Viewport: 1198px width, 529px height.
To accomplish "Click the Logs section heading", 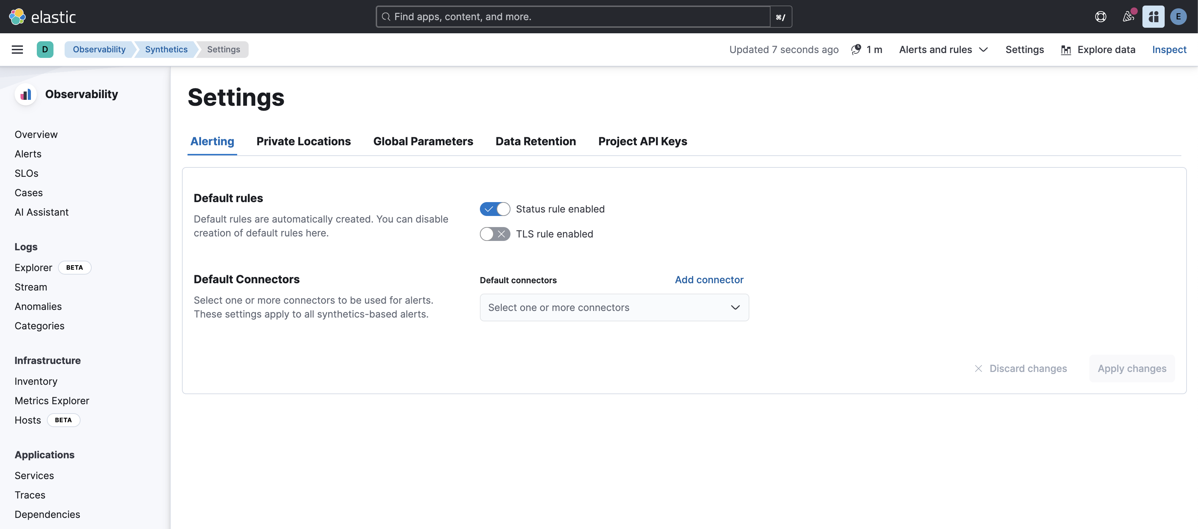I will [26, 246].
